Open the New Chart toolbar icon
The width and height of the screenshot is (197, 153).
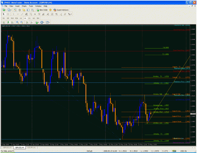point(3,10)
